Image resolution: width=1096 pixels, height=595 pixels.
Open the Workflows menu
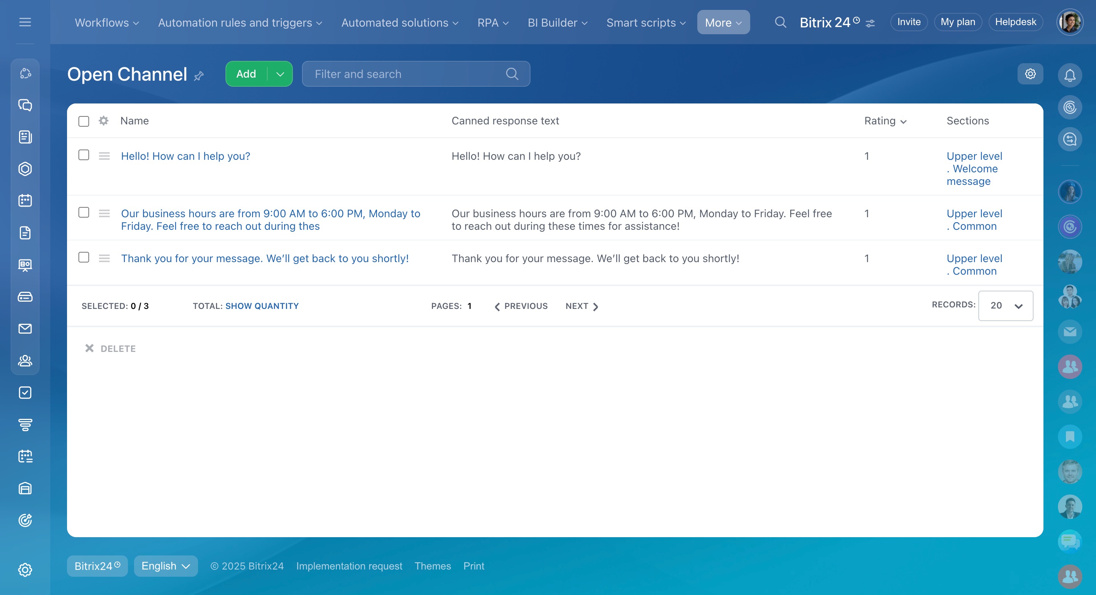(x=106, y=22)
